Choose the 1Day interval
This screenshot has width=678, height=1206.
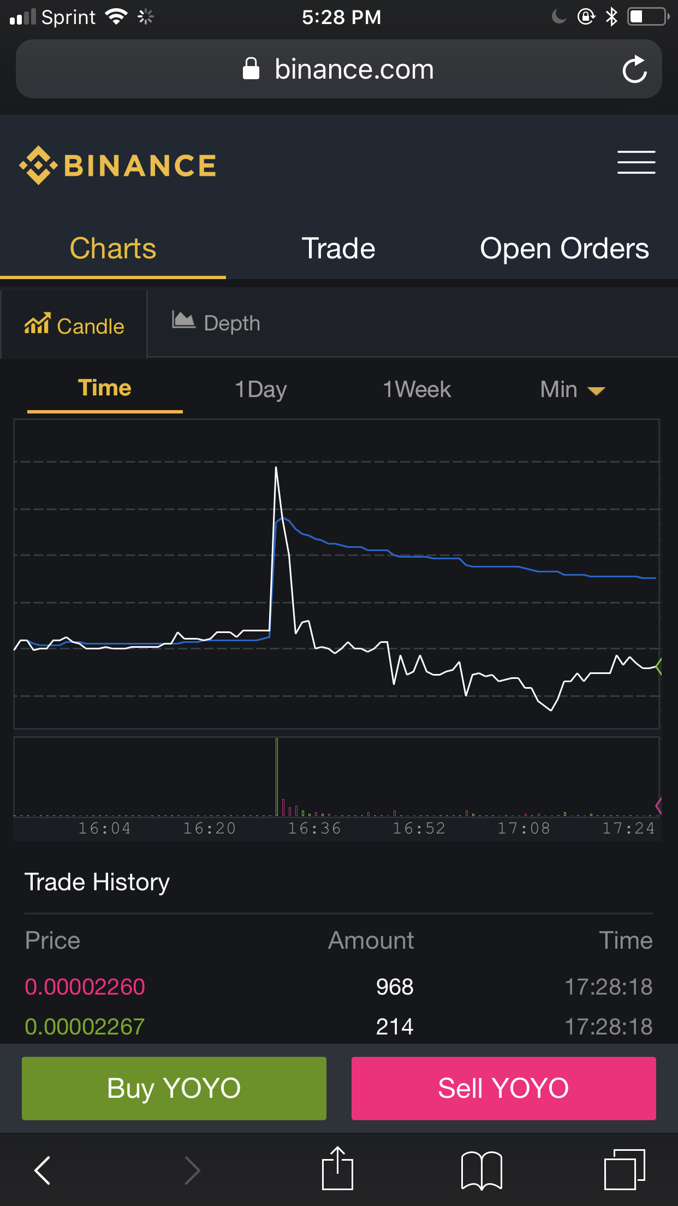click(260, 390)
